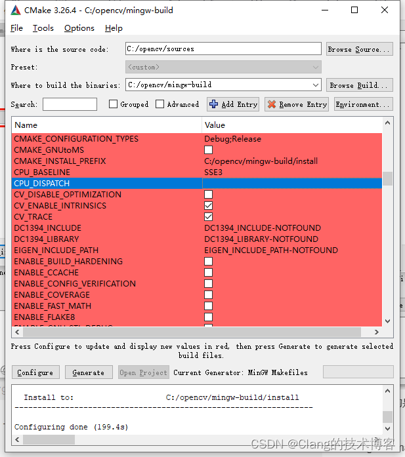The width and height of the screenshot is (405, 457).
Task: Select the DC1394_INCLUDE row
Action: tap(197, 228)
